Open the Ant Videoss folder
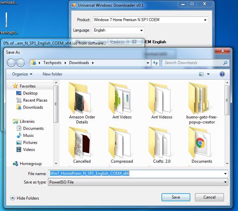Viewport: 238px width, 211px height. (x=162, y=101)
